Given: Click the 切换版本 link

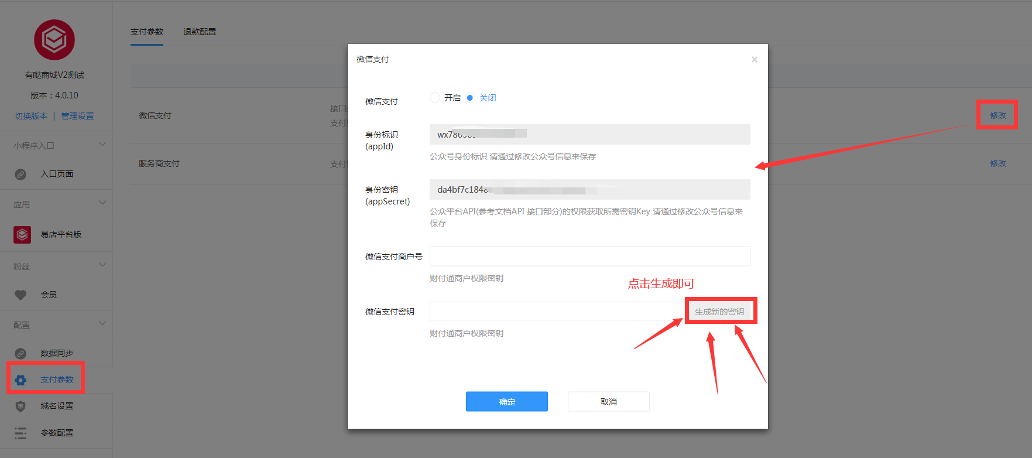Looking at the screenshot, I should coord(31,116).
